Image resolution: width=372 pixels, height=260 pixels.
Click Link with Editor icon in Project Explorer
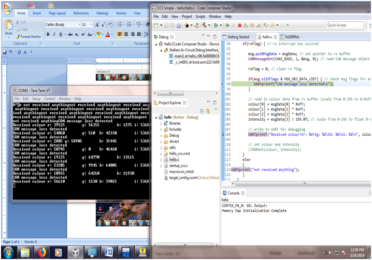tap(208, 111)
